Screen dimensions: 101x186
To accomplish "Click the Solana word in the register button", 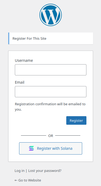I will click(x=67, y=148).
